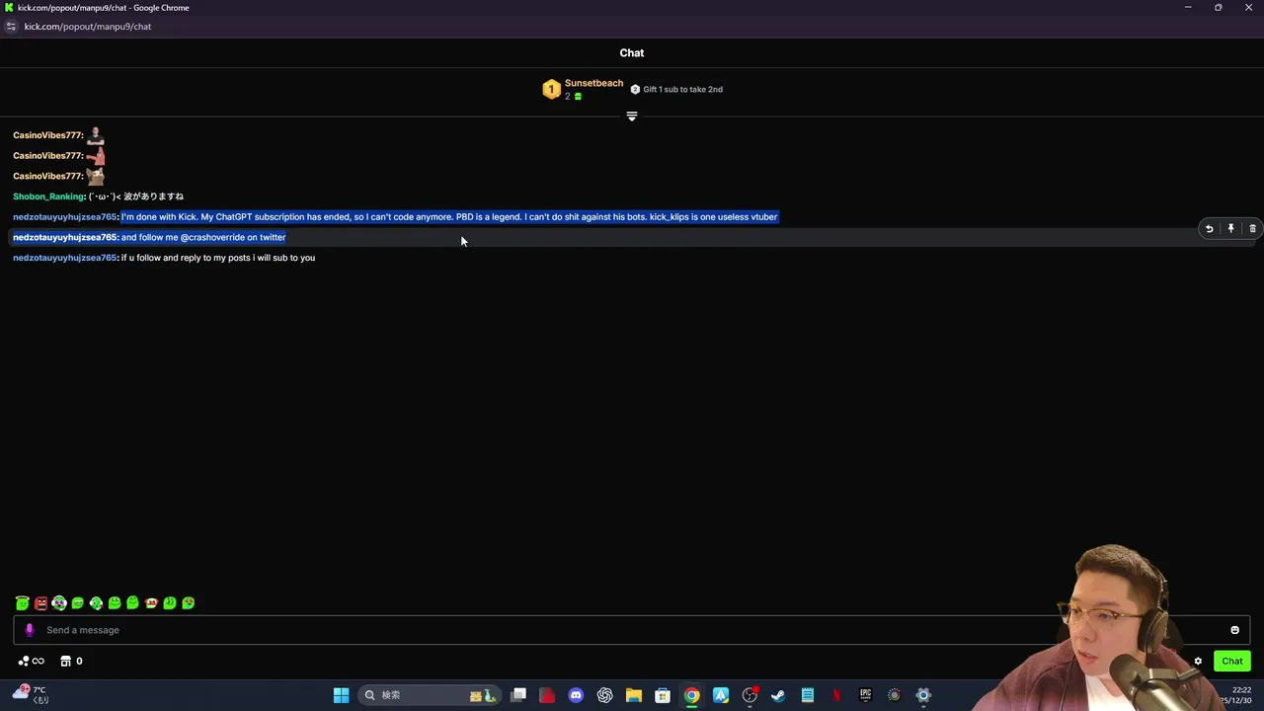The height and width of the screenshot is (711, 1264).
Task: Click the purple microphone icon in input
Action: click(29, 630)
